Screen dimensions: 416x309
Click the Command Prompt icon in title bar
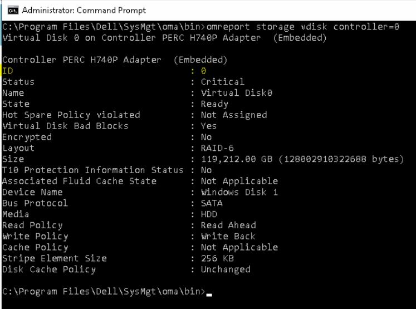11,10
